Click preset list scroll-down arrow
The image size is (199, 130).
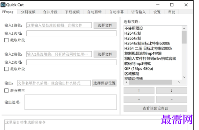[184, 77]
